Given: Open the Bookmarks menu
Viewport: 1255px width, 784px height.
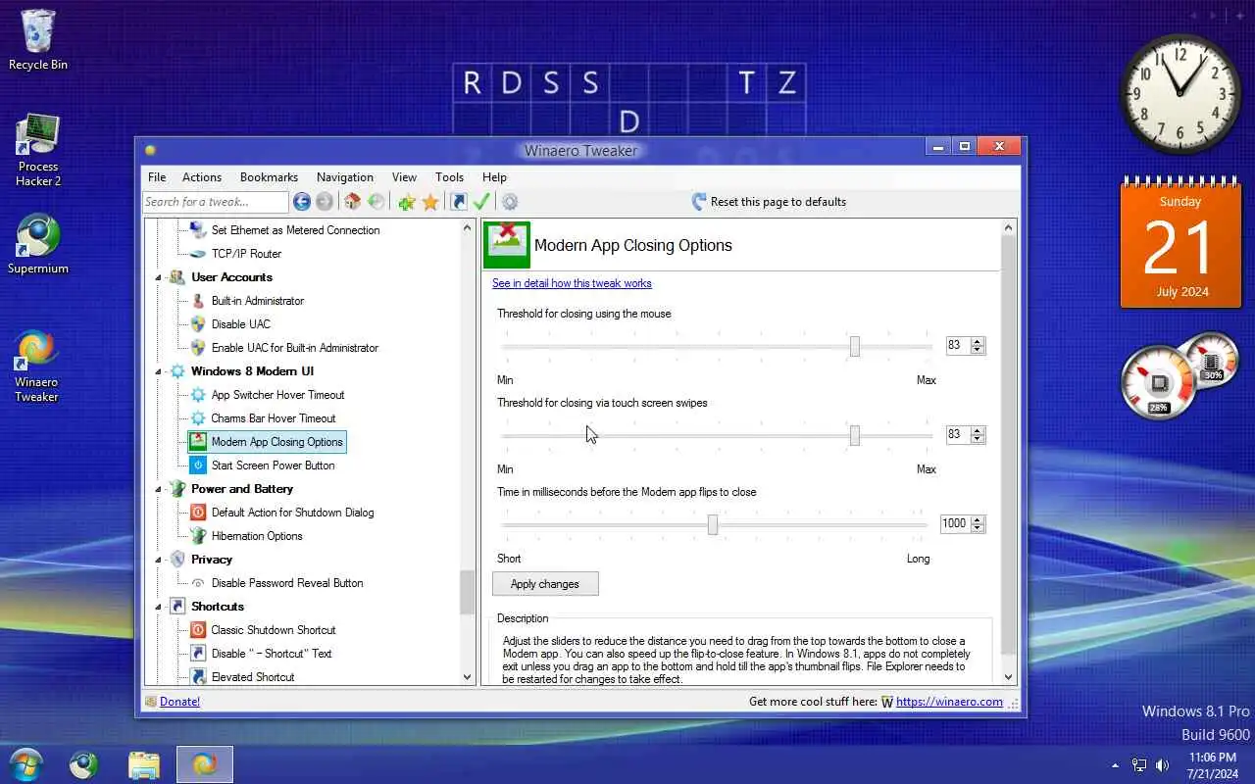Looking at the screenshot, I should coord(269,177).
